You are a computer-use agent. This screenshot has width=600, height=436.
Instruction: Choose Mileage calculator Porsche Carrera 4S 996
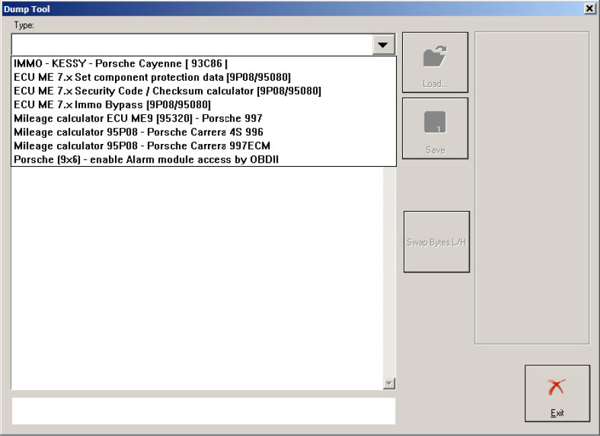139,132
